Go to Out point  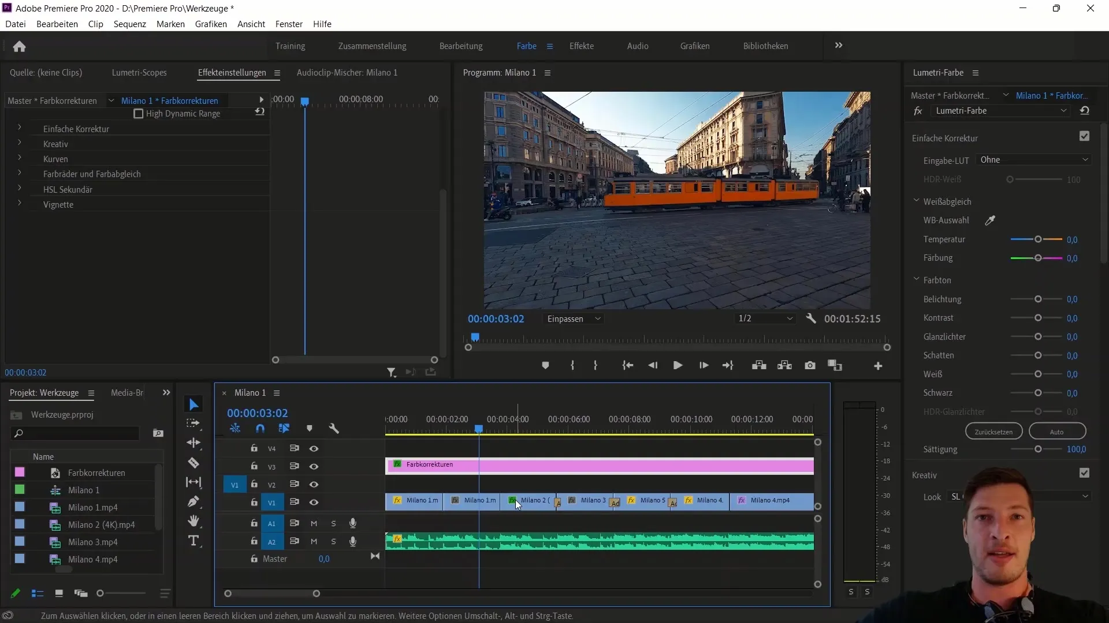tap(728, 366)
